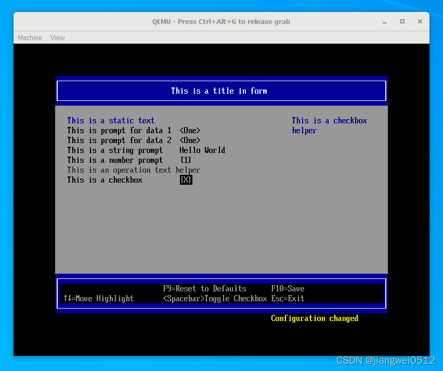443x371 pixels.
Task: Open the Machine menu
Action: coord(30,38)
